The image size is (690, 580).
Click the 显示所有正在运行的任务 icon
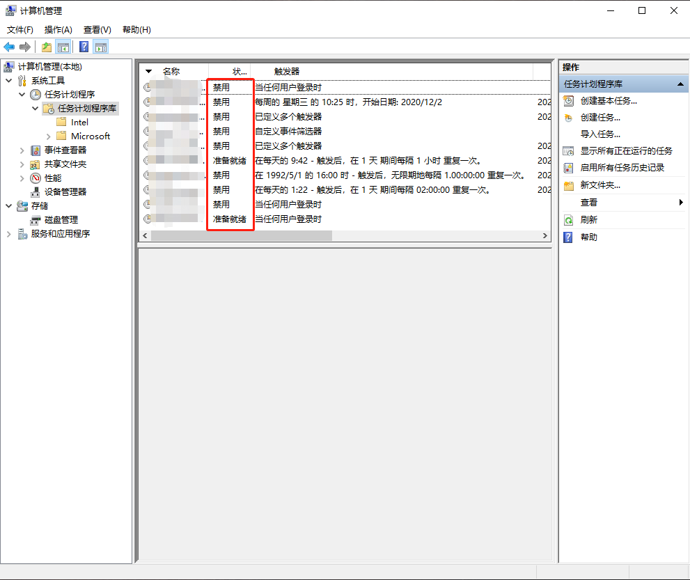(x=569, y=151)
